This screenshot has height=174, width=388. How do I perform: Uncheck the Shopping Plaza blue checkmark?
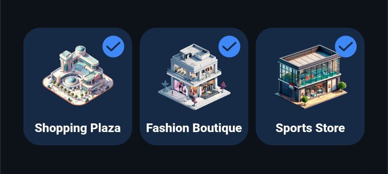(113, 47)
